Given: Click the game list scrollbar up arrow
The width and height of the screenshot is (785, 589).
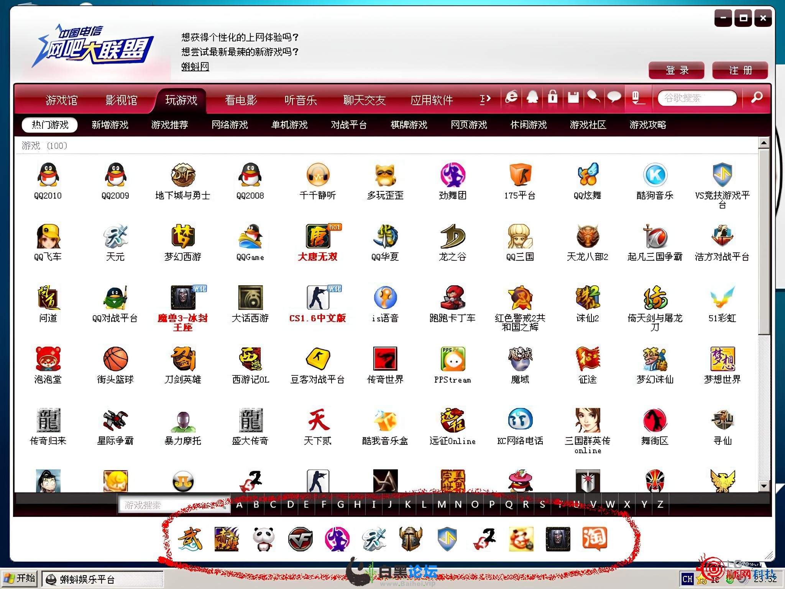Looking at the screenshot, I should point(764,143).
